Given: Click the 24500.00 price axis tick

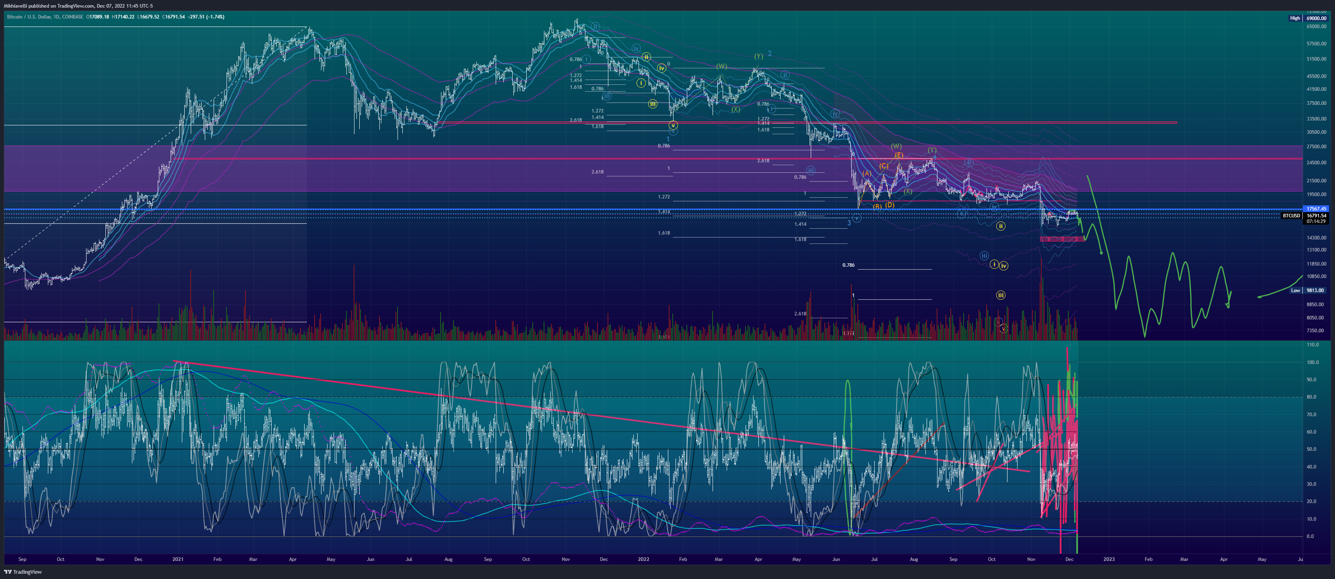Looking at the screenshot, I should pos(1316,162).
